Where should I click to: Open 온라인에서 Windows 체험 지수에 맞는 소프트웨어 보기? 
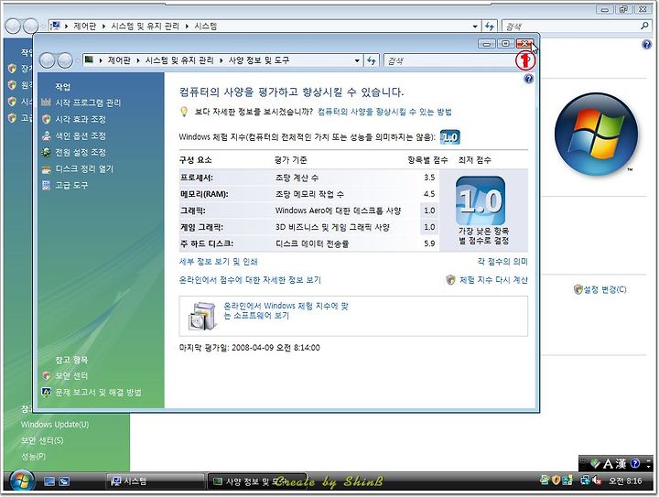tap(286, 311)
